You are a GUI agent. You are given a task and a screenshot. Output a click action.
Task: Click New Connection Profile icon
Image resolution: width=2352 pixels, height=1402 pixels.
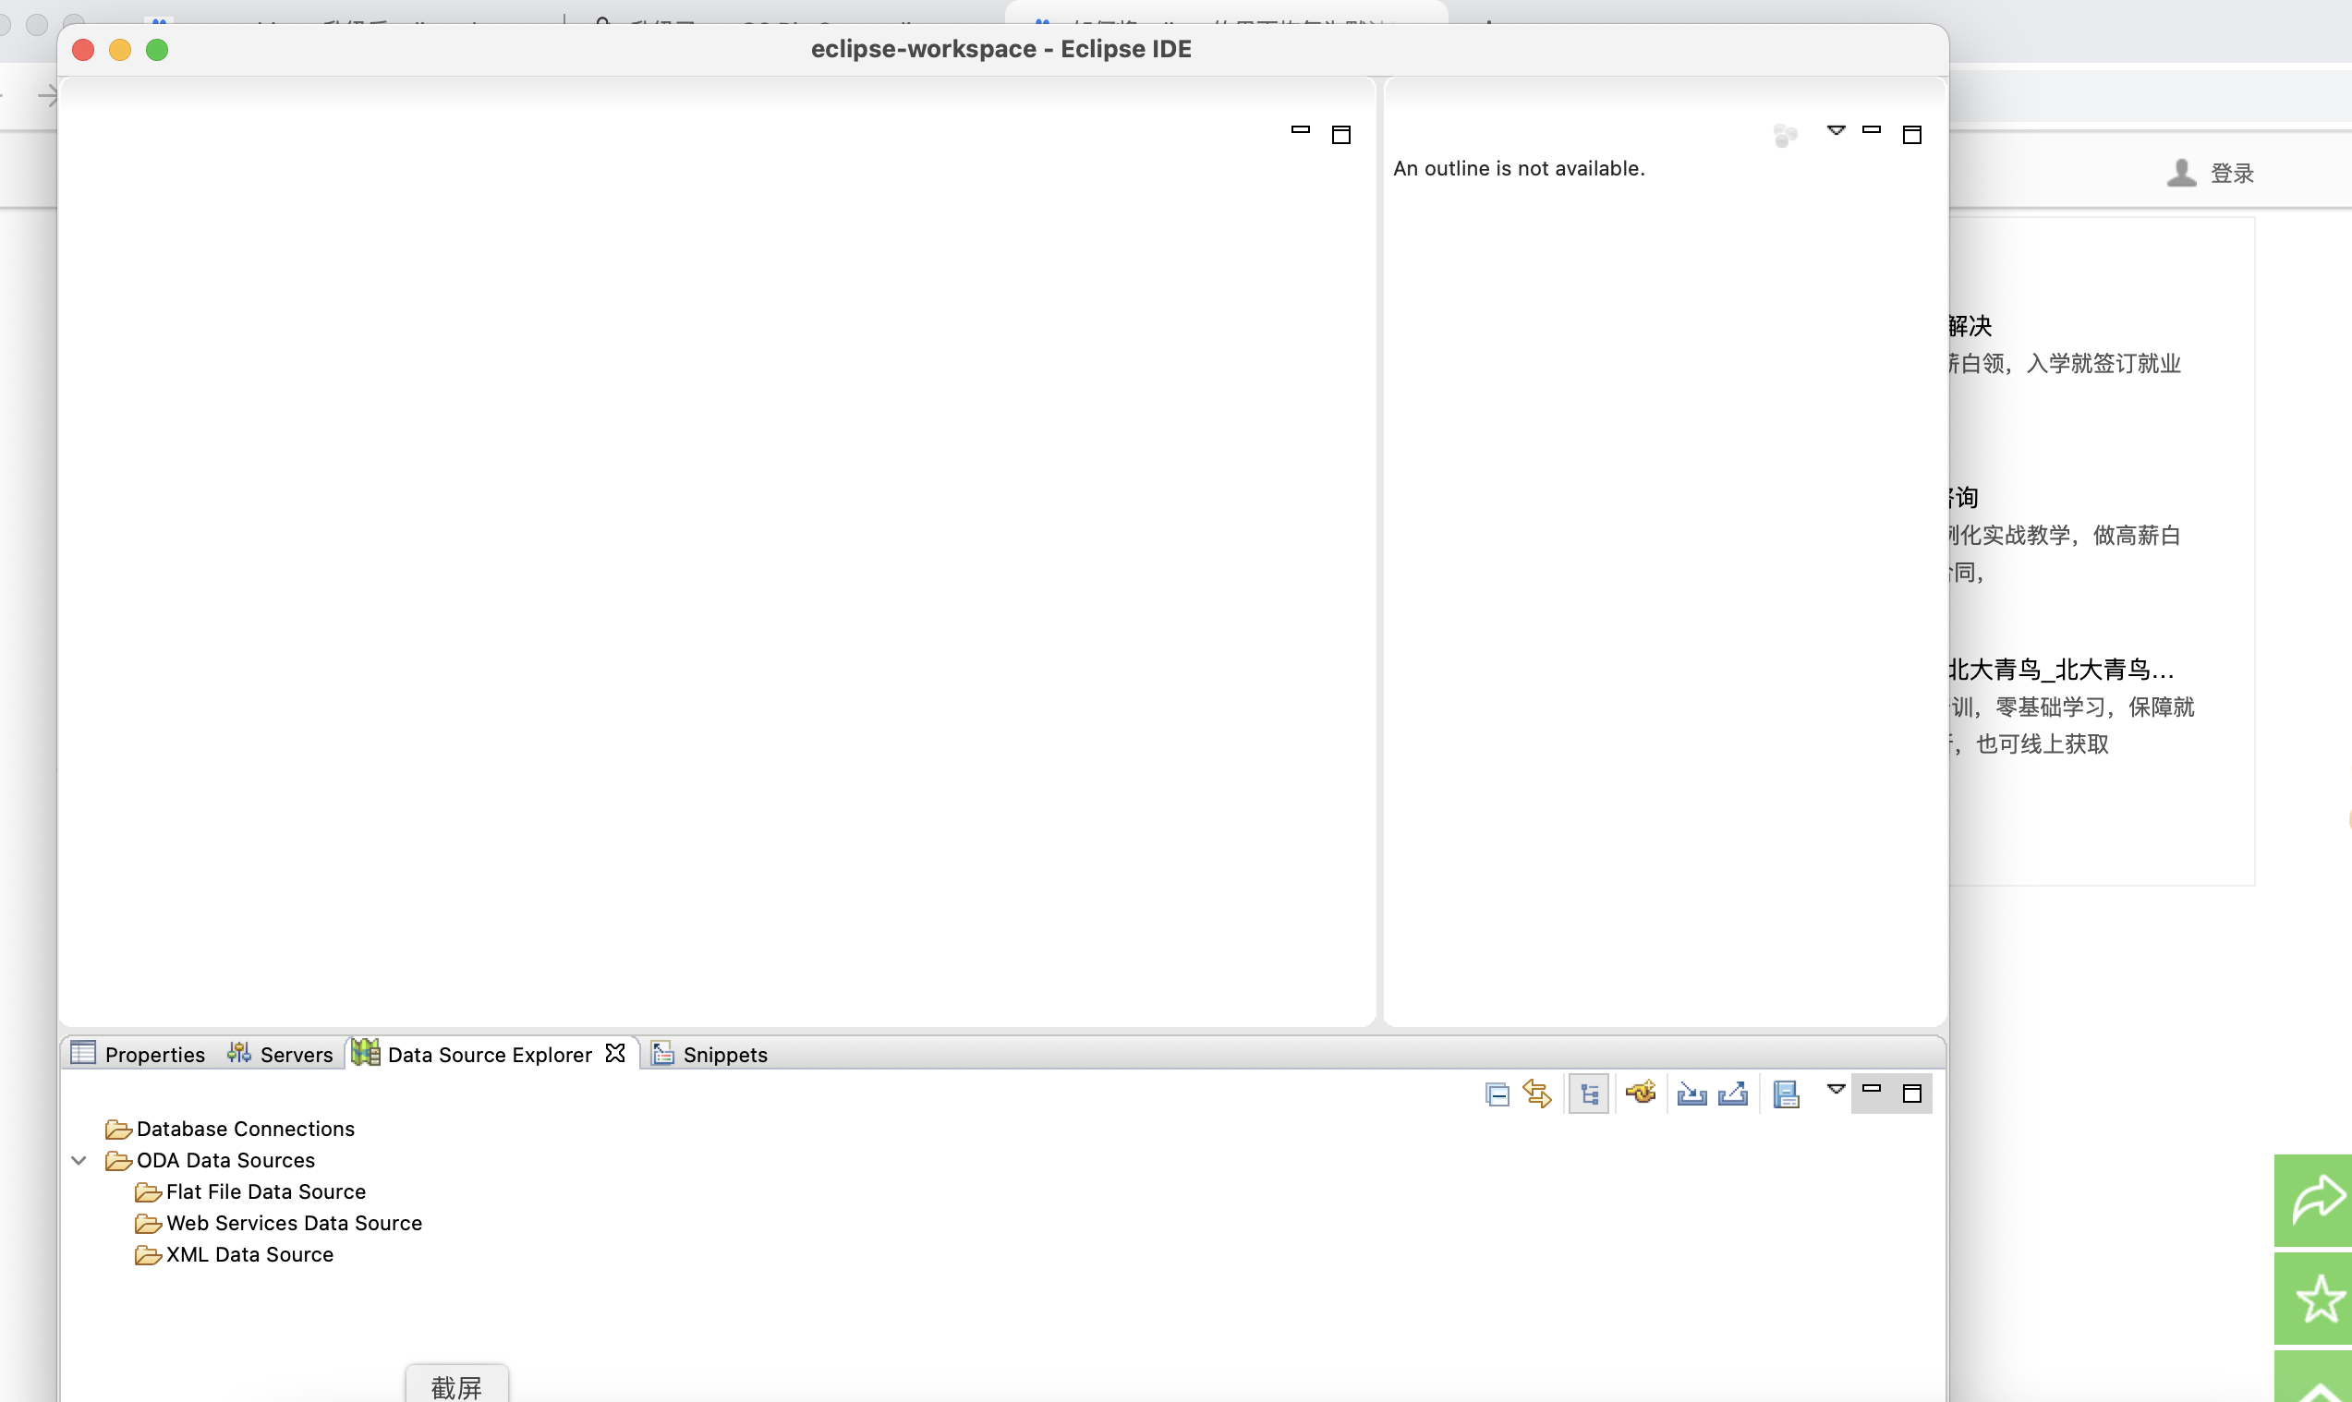(x=1642, y=1094)
